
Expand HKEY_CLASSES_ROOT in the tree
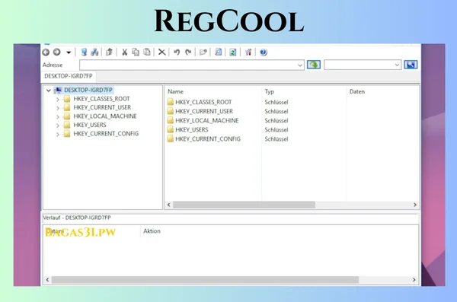58,100
